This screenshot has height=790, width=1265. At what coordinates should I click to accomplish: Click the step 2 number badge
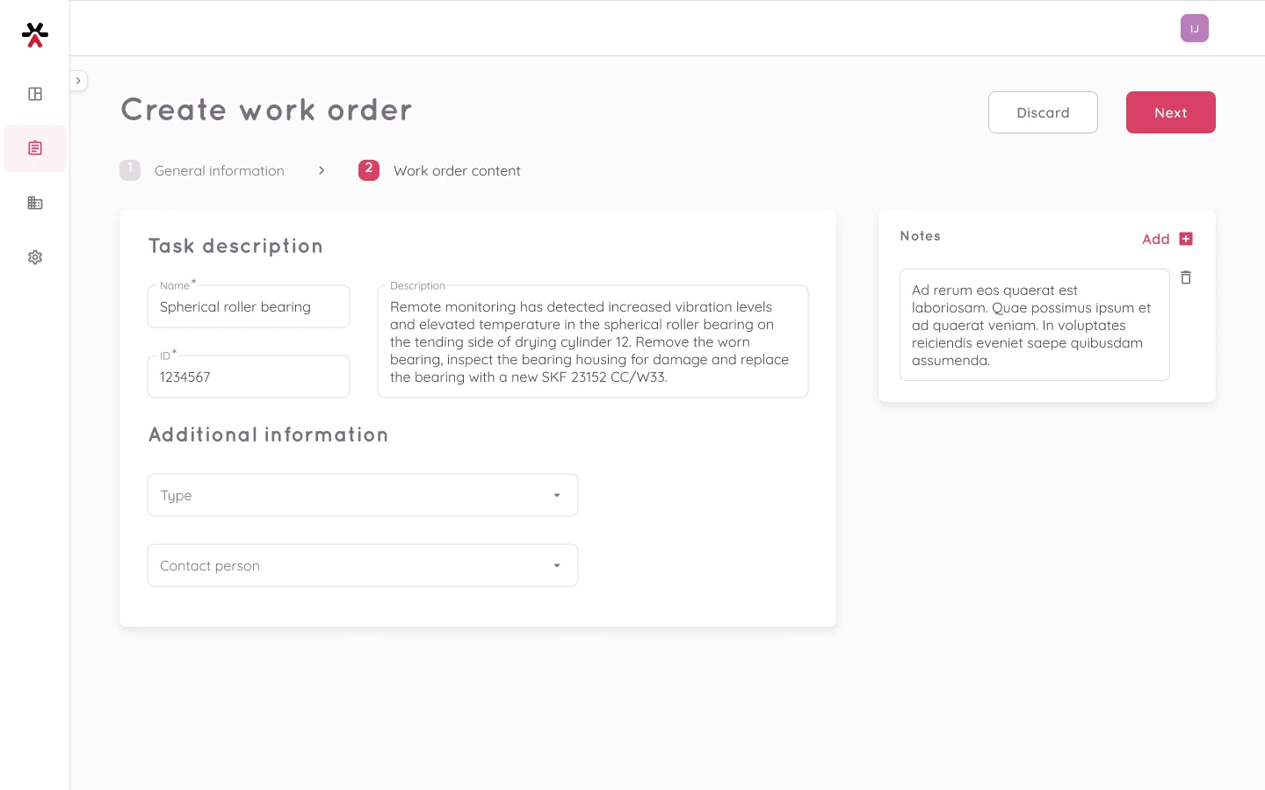tap(369, 169)
